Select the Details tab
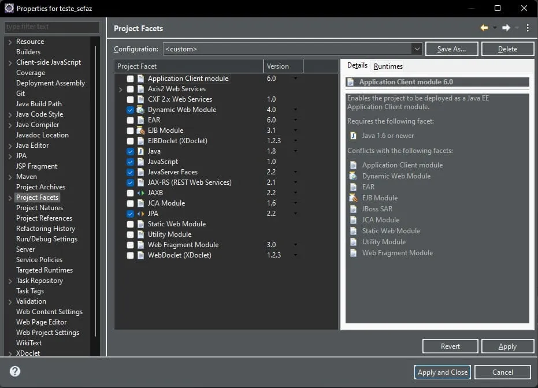Screen dimensions: 538x388 [357, 65]
